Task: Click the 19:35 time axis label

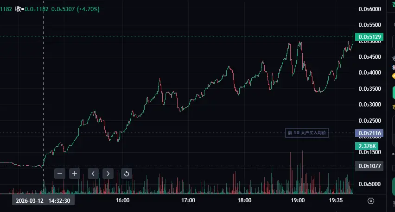Action: click(x=336, y=200)
